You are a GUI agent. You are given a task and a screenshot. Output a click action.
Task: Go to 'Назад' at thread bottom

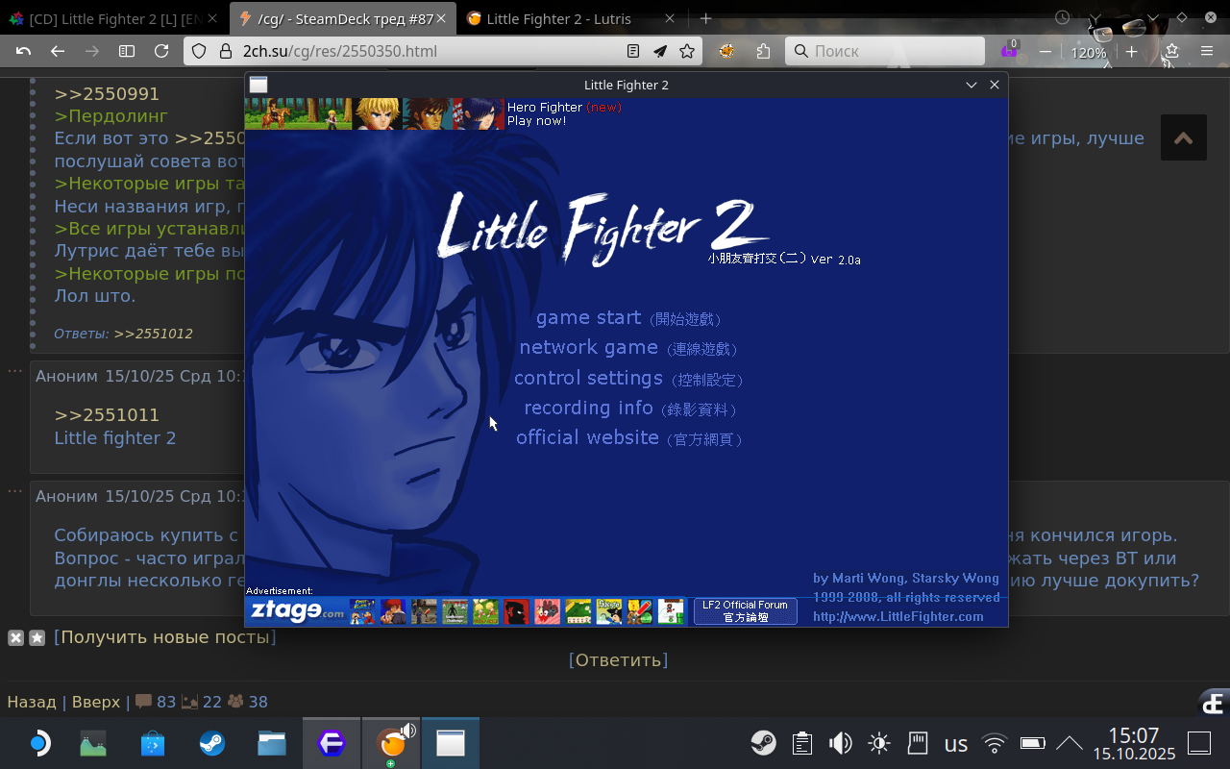click(32, 702)
